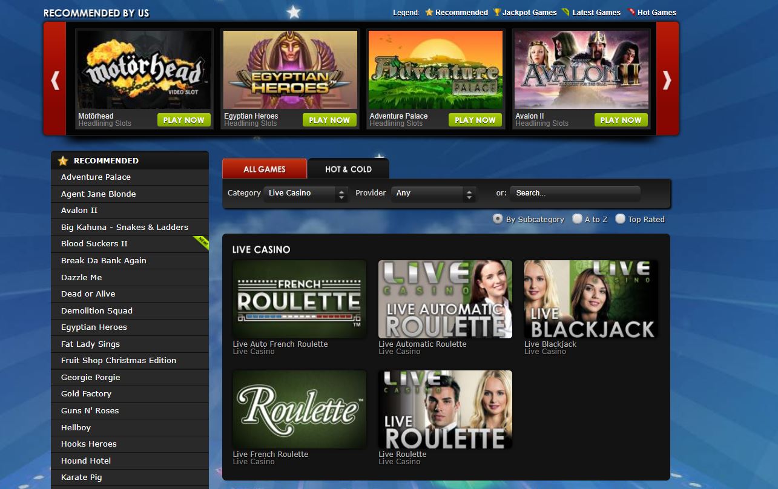Open the Motörhead banner thumbnail
The width and height of the screenshot is (778, 489).
tap(144, 70)
